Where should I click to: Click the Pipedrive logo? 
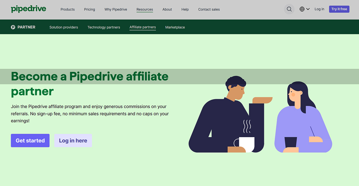28,9
